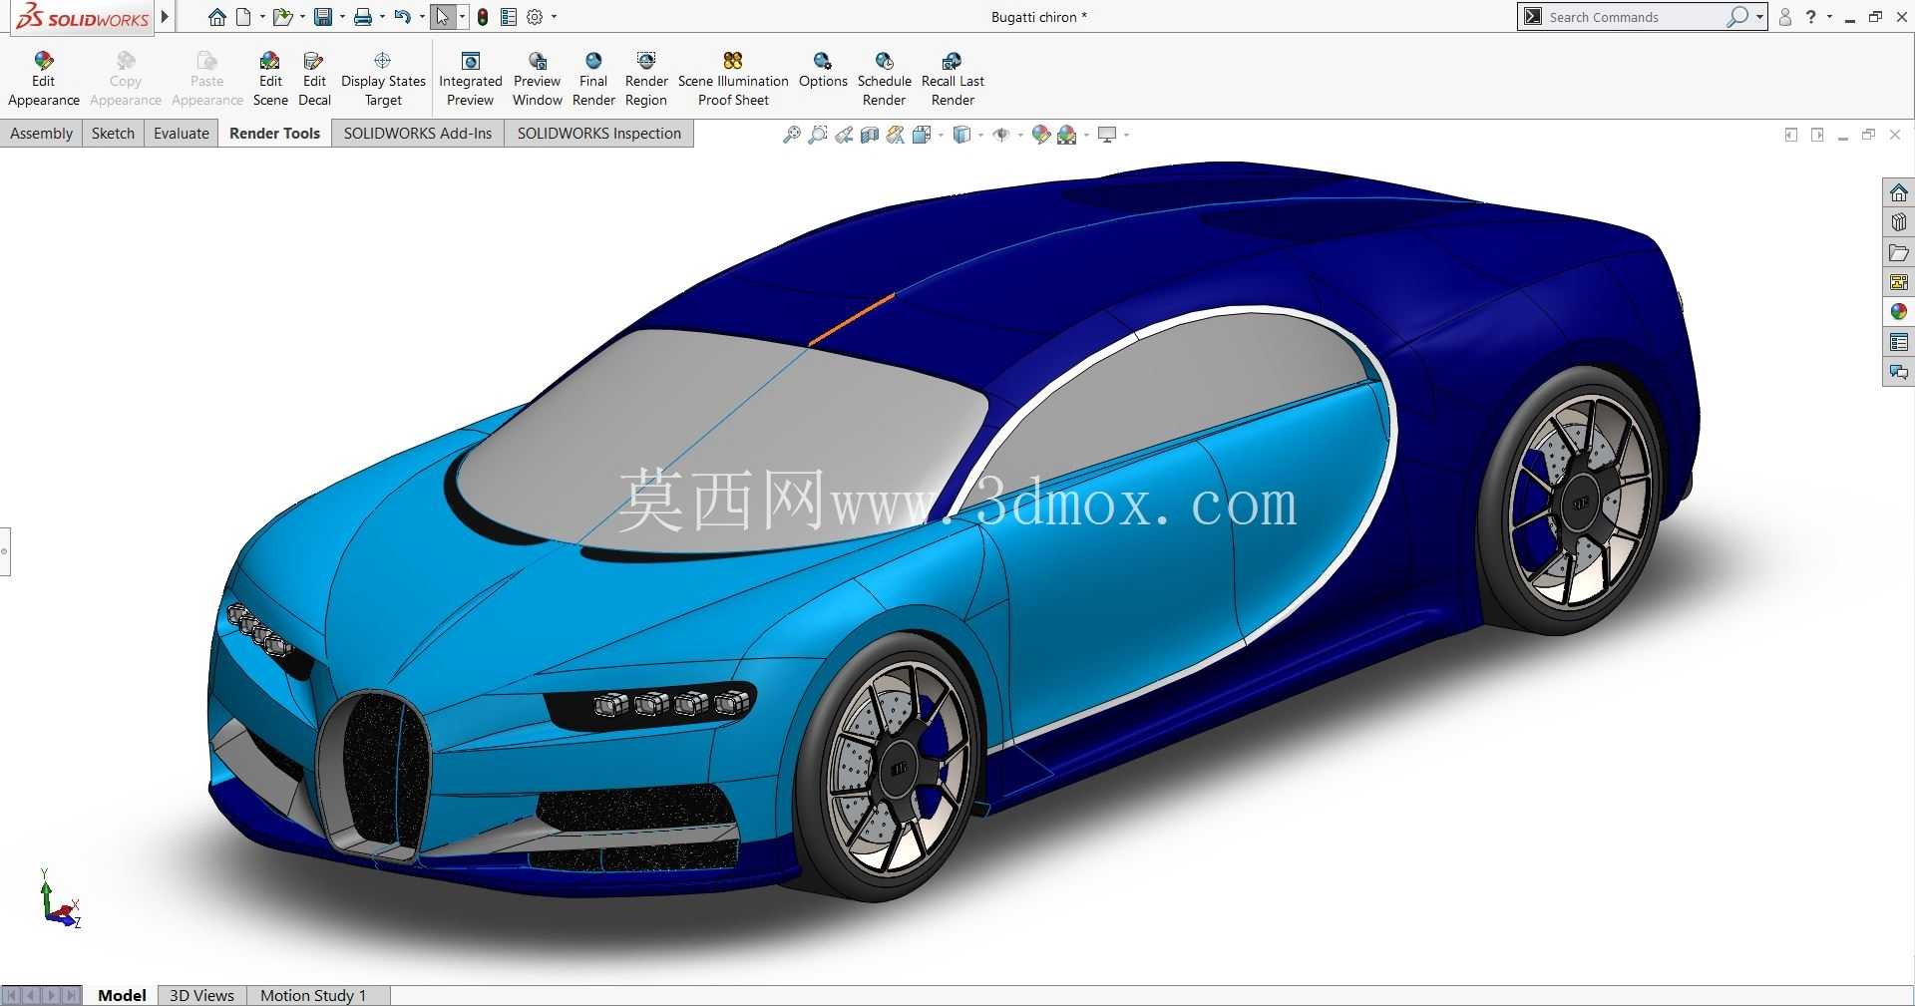
Task: Switch to the Evaluate tab
Action: click(x=182, y=134)
